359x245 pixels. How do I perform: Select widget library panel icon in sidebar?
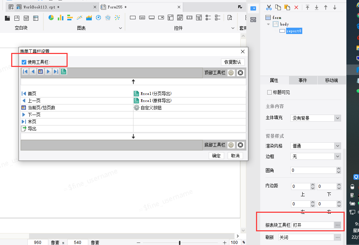pos(253,20)
